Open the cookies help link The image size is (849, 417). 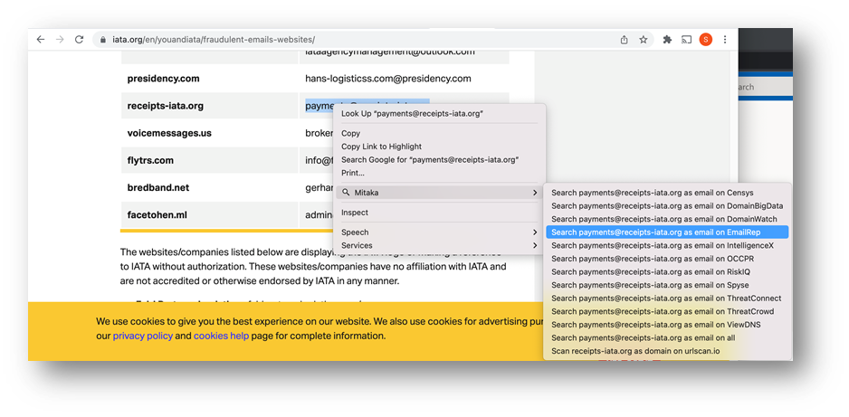(x=222, y=336)
